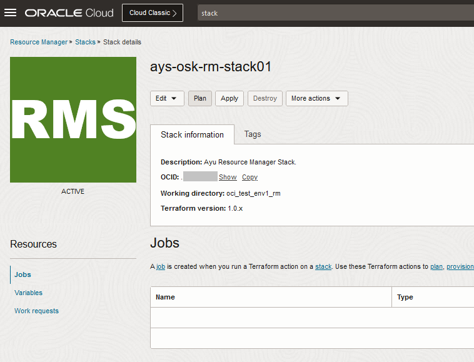
Task: Select Jobs in Resources sidebar
Action: click(x=23, y=274)
